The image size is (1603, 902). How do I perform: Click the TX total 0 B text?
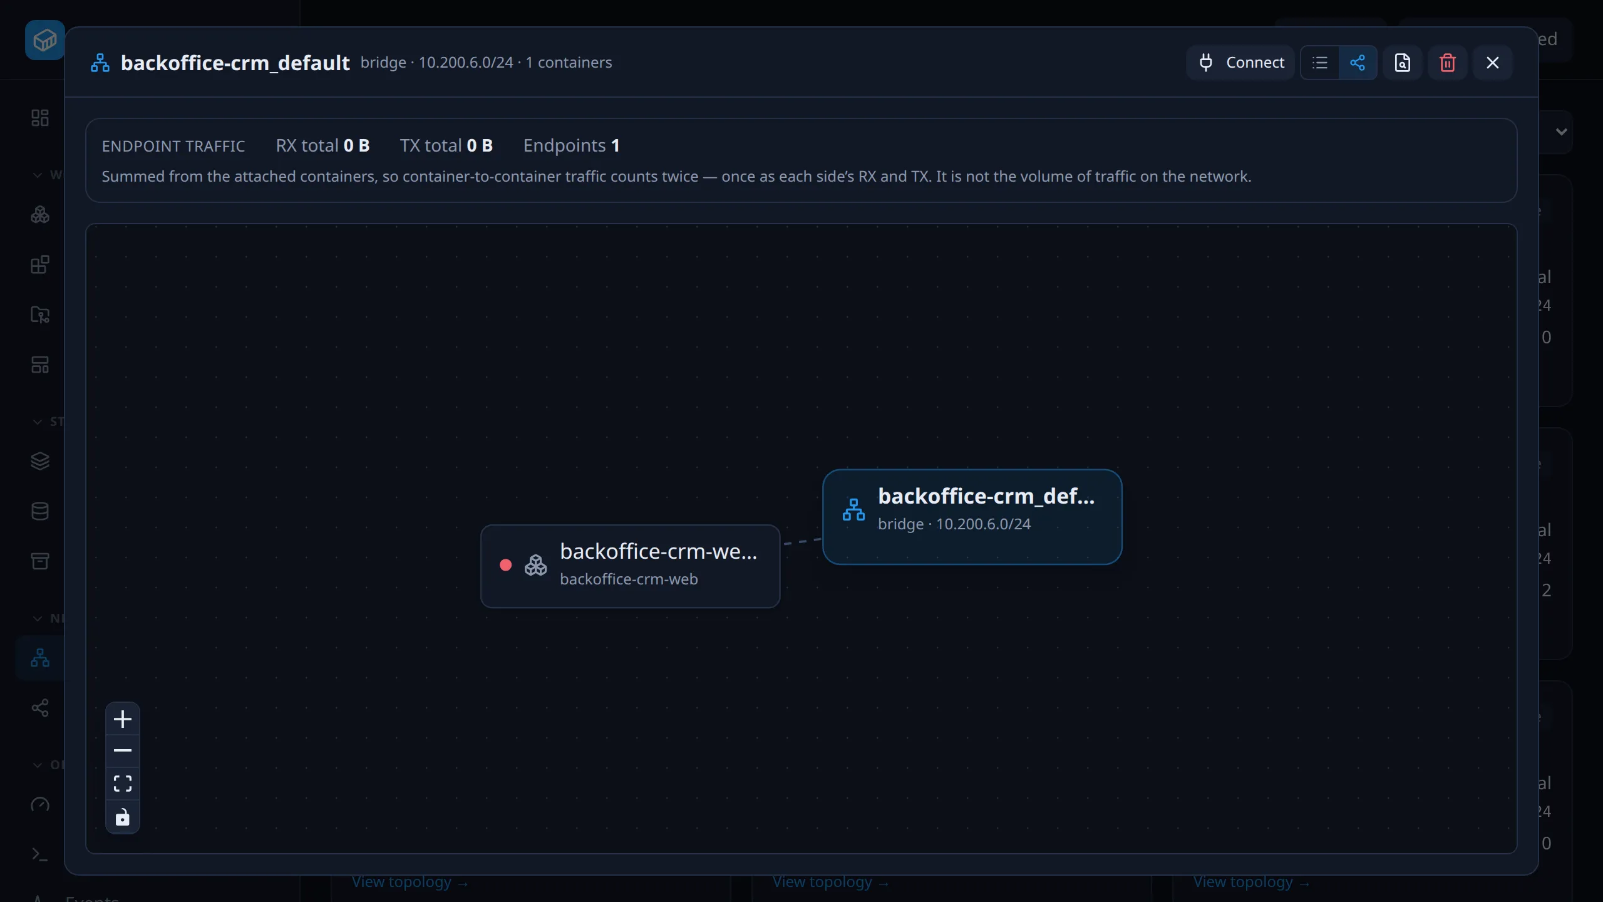click(446, 145)
